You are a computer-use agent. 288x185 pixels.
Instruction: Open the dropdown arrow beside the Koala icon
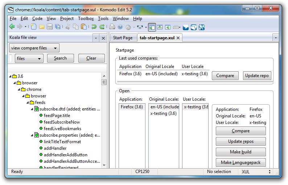pos(146,27)
